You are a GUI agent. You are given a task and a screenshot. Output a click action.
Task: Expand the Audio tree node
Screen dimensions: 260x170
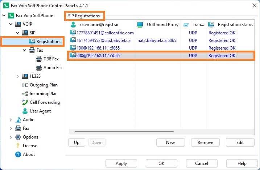pyautogui.click(x=11, y=120)
